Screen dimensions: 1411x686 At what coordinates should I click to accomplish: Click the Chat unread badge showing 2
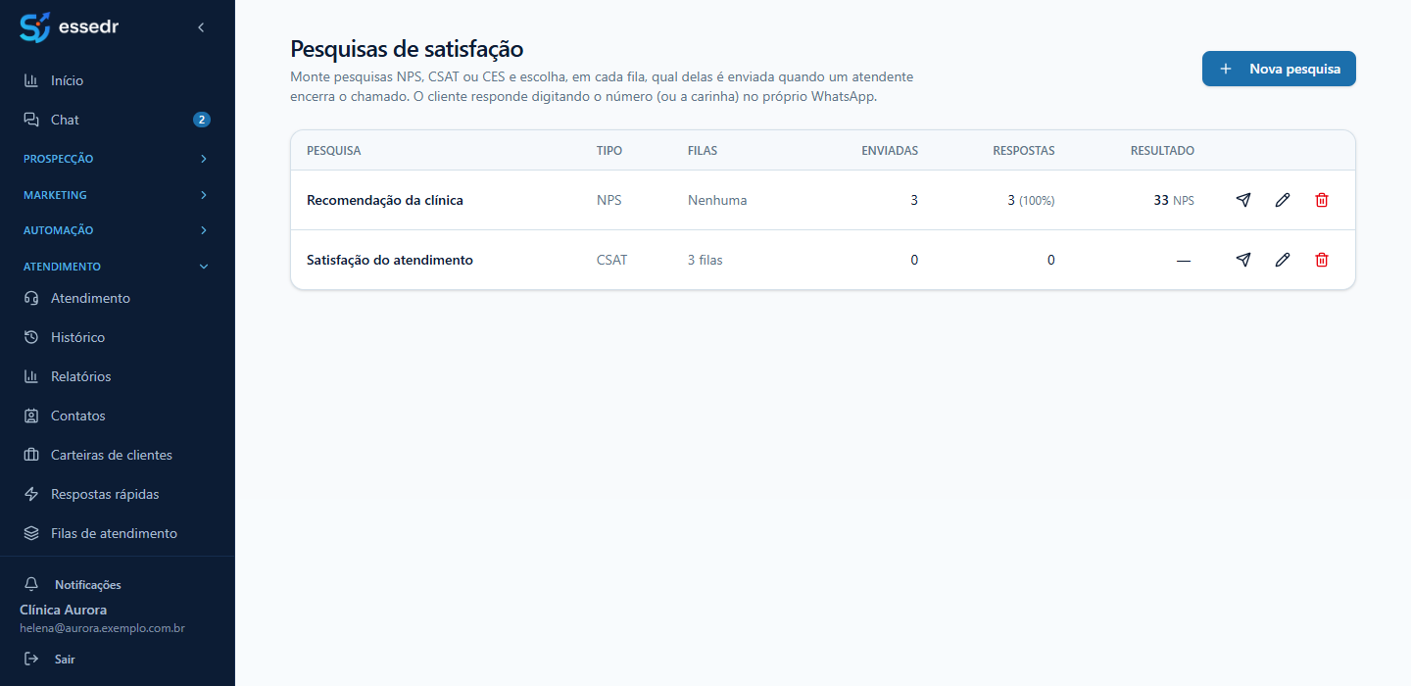pos(202,120)
